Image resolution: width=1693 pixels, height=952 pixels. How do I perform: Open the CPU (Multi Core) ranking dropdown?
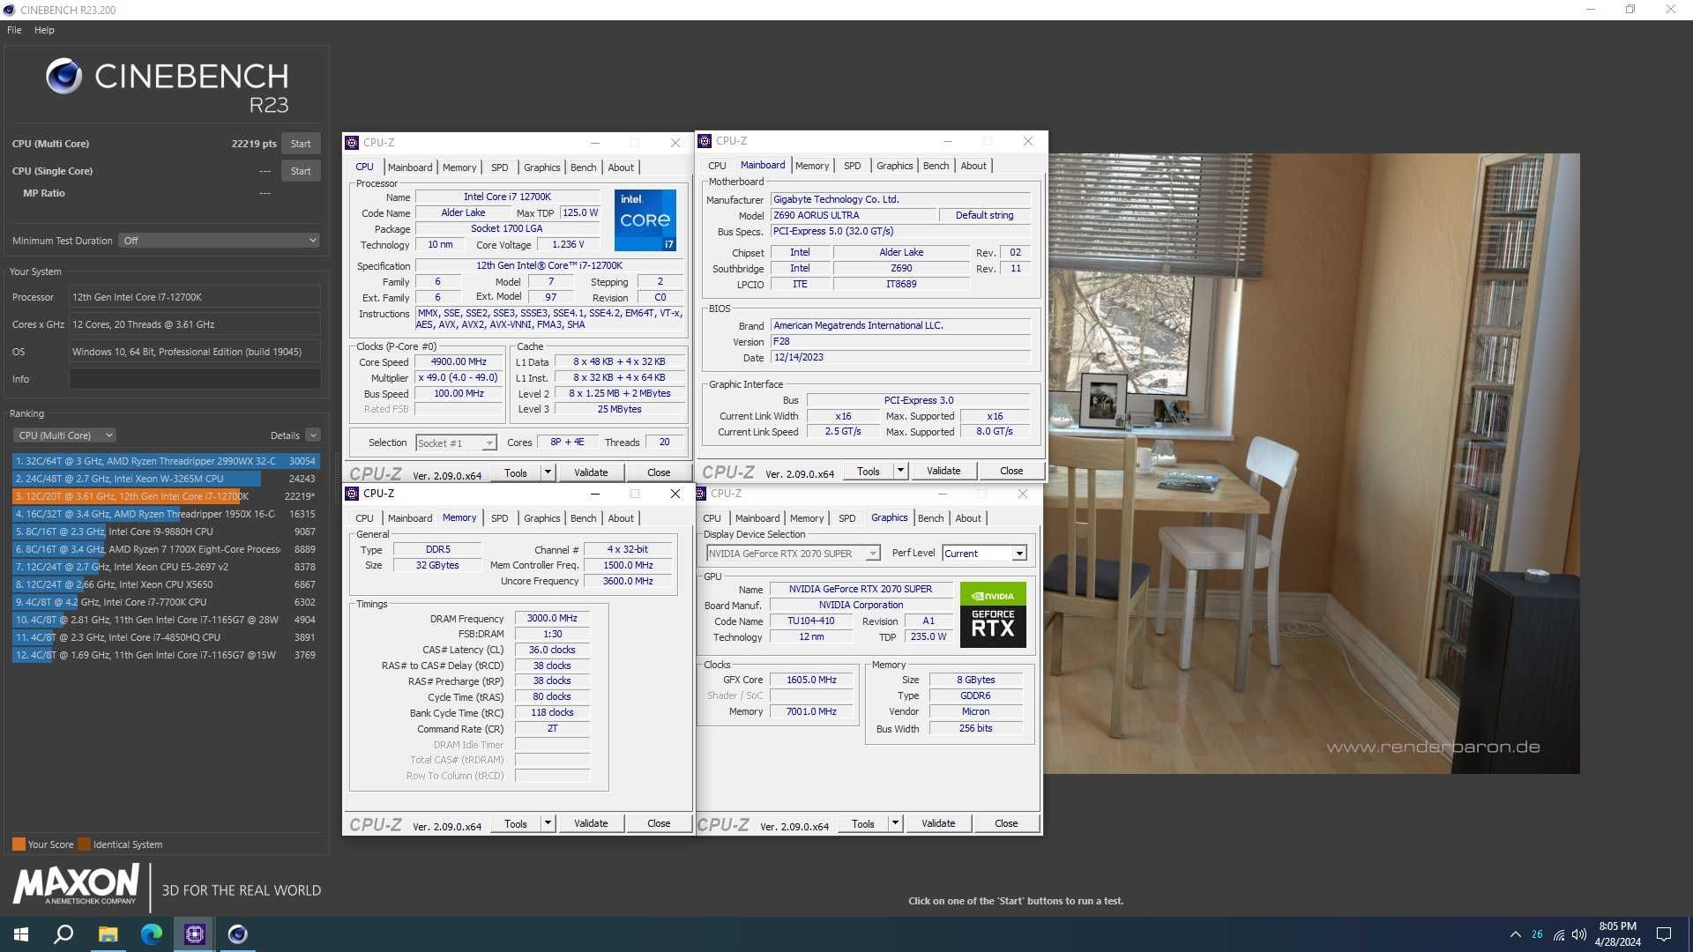click(64, 435)
